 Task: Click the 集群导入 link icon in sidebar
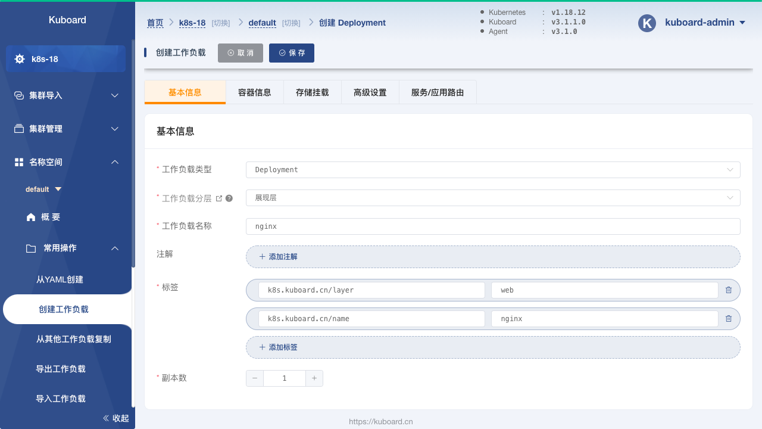[x=19, y=95]
